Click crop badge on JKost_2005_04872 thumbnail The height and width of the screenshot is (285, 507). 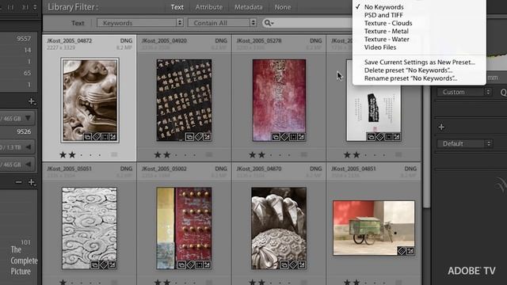(x=105, y=137)
